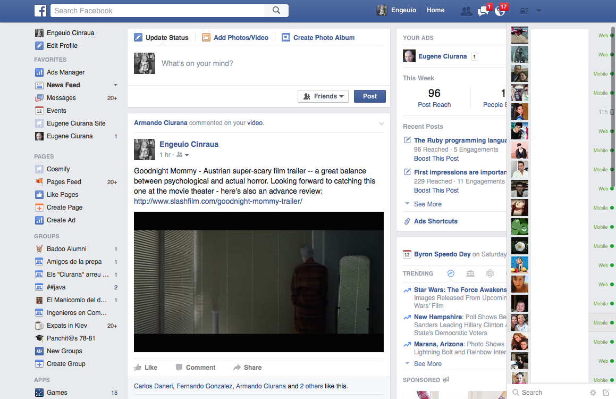Open chat settings gear icon

(593, 392)
